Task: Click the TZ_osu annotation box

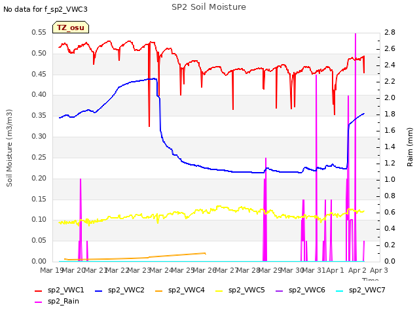Action: point(71,27)
